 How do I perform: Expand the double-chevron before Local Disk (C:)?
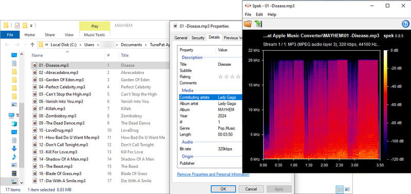(x=46, y=45)
